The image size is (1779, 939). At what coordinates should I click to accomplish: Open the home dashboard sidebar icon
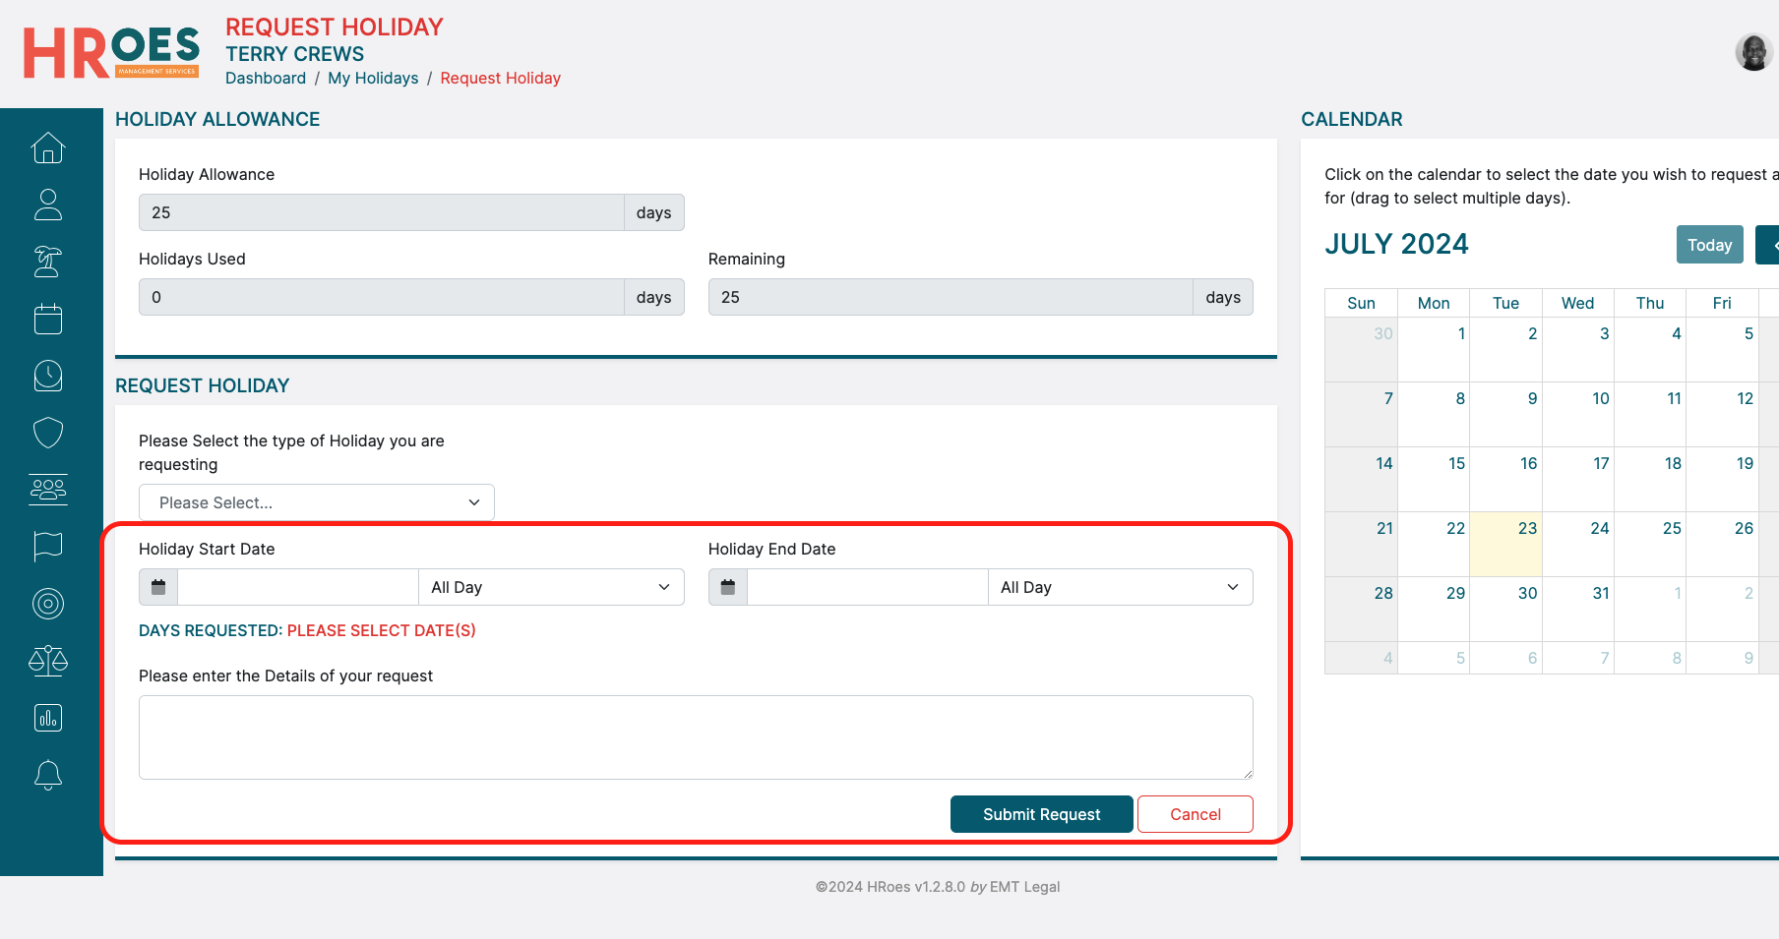(x=48, y=148)
